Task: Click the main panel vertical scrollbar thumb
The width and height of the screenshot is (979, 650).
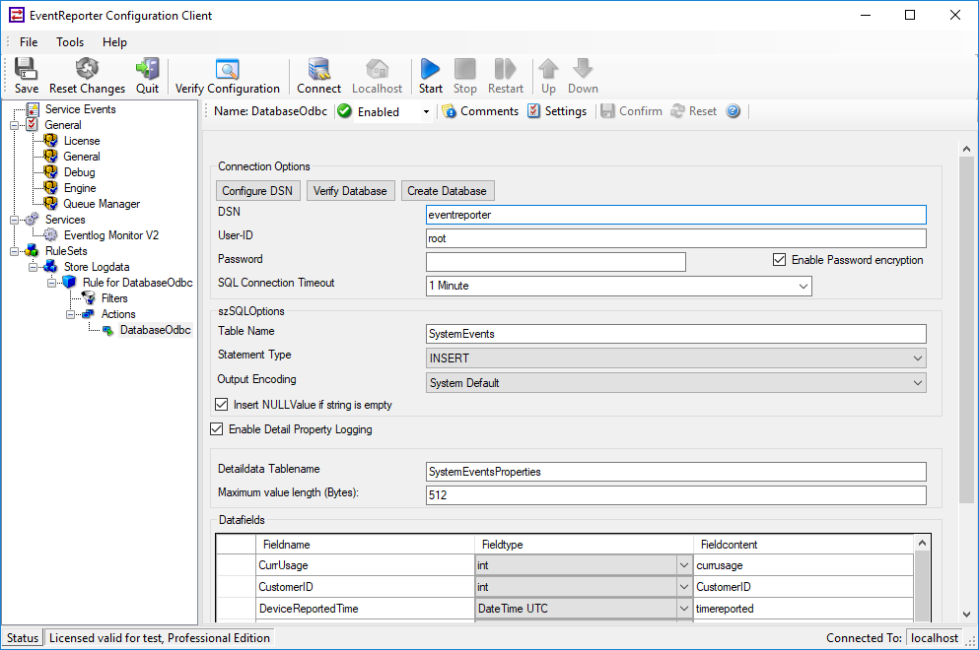Action: pyautogui.click(x=966, y=329)
